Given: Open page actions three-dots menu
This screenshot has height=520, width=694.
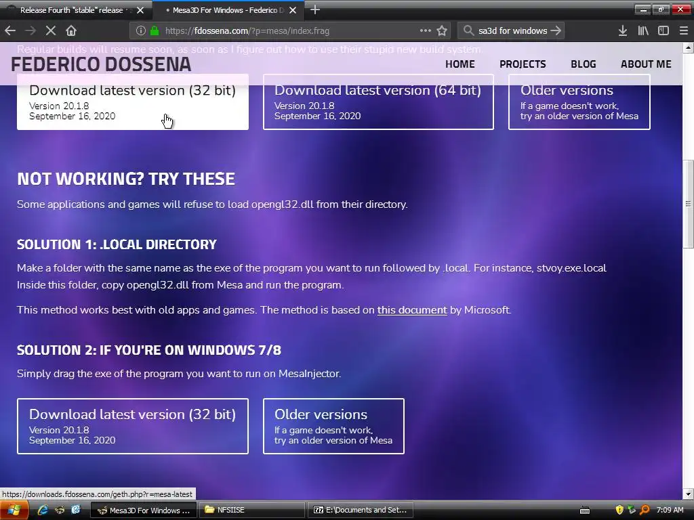Looking at the screenshot, I should (426, 30).
